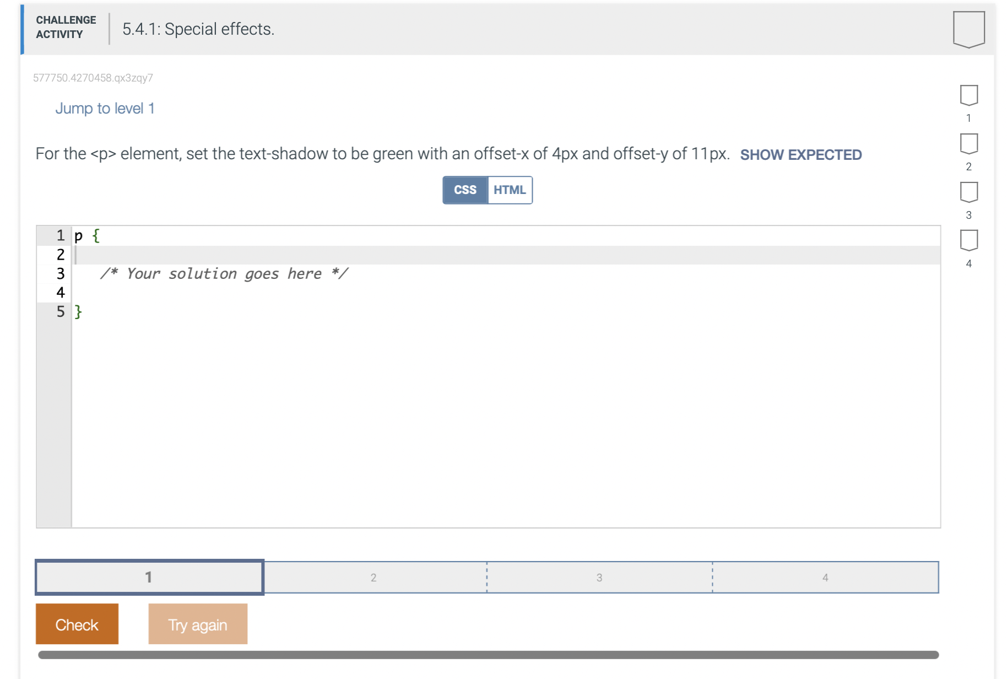Image resolution: width=1007 pixels, height=679 pixels.
Task: Open the SHOW EXPECTED preview
Action: pos(801,155)
